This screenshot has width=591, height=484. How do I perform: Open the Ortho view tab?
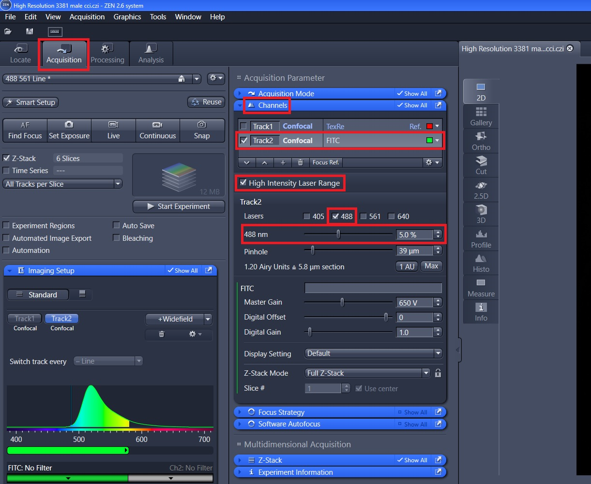(x=481, y=141)
